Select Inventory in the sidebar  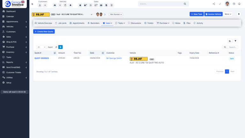pyautogui.click(x=10, y=52)
